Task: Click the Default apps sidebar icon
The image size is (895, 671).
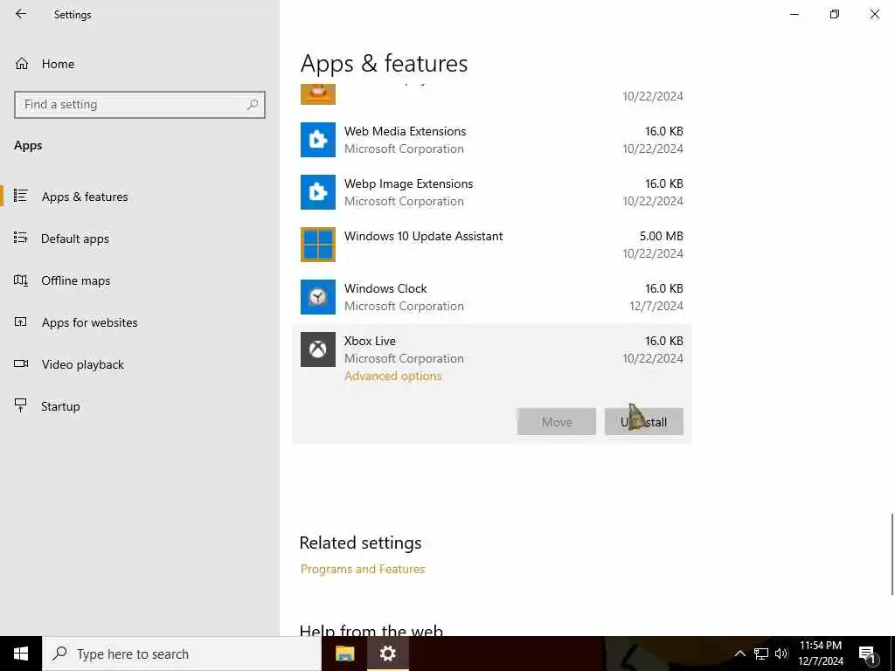Action: click(21, 238)
